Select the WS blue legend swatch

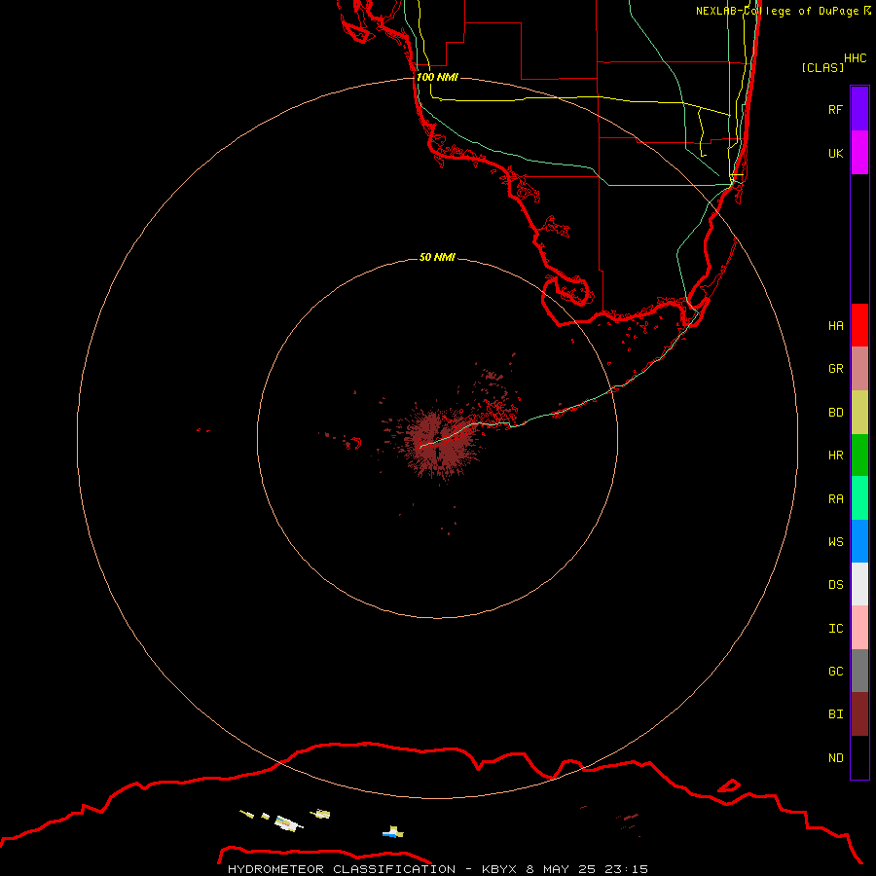point(859,541)
